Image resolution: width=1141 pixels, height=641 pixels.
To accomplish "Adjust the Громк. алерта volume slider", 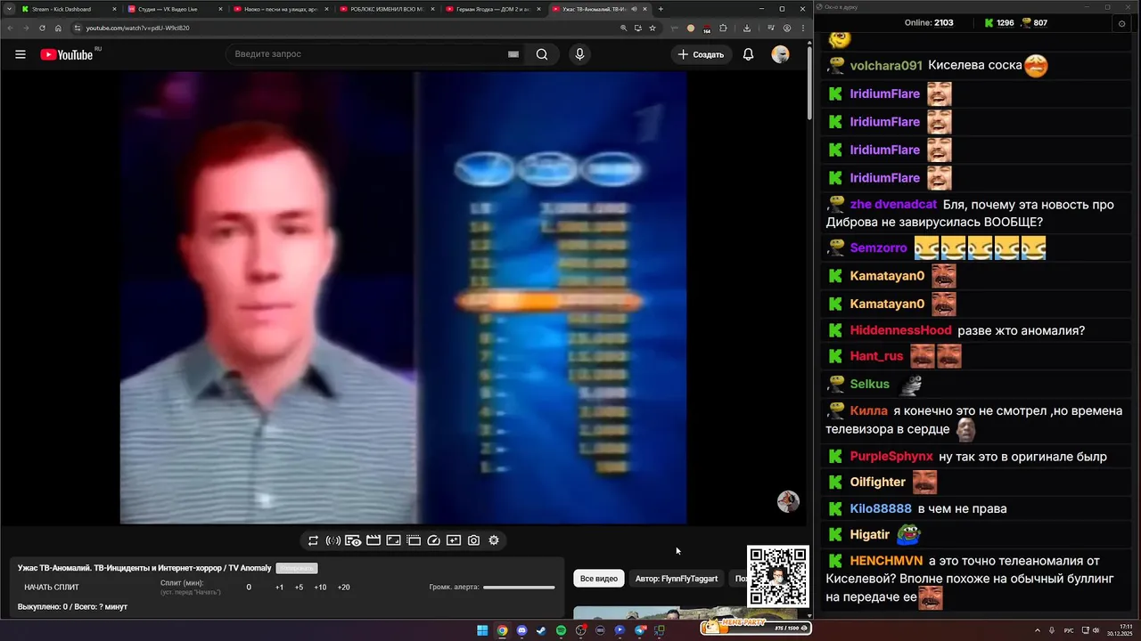I will (519, 588).
